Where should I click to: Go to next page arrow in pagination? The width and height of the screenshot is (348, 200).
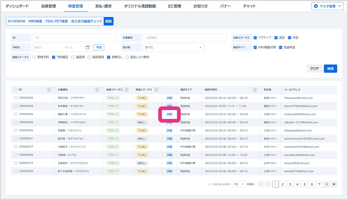click(x=326, y=184)
